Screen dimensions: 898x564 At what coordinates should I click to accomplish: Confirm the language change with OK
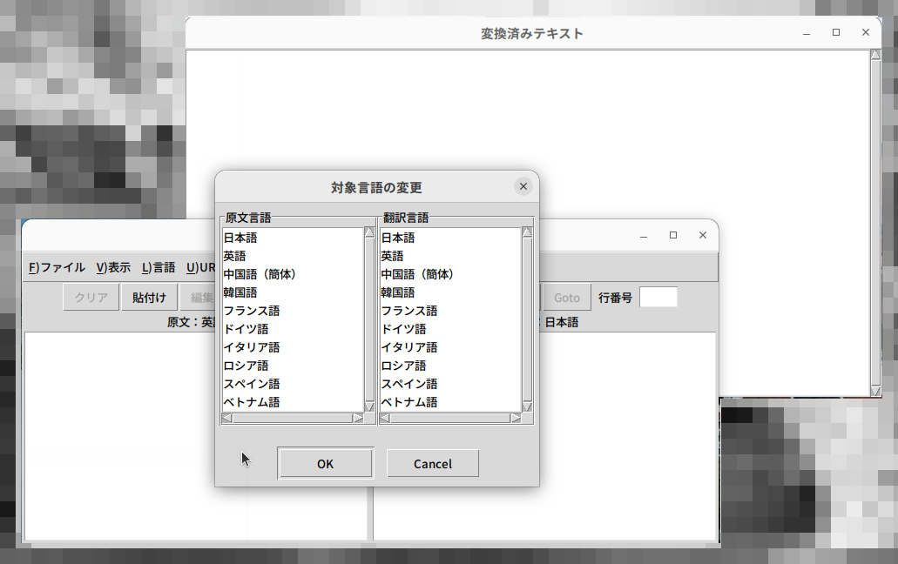coord(325,464)
